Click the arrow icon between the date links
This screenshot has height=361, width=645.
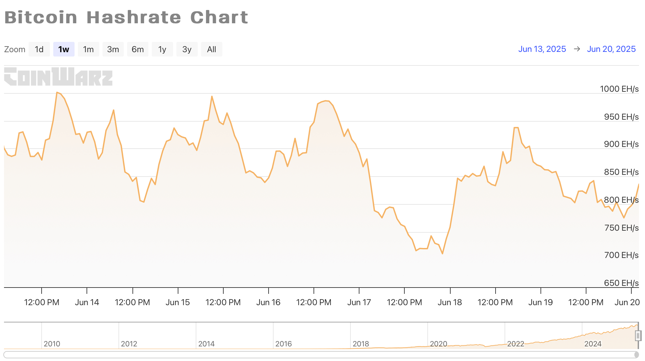(x=577, y=49)
